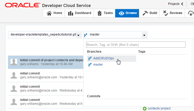Open the Build tab
This screenshot has height=111, width=194.
coord(150,13)
